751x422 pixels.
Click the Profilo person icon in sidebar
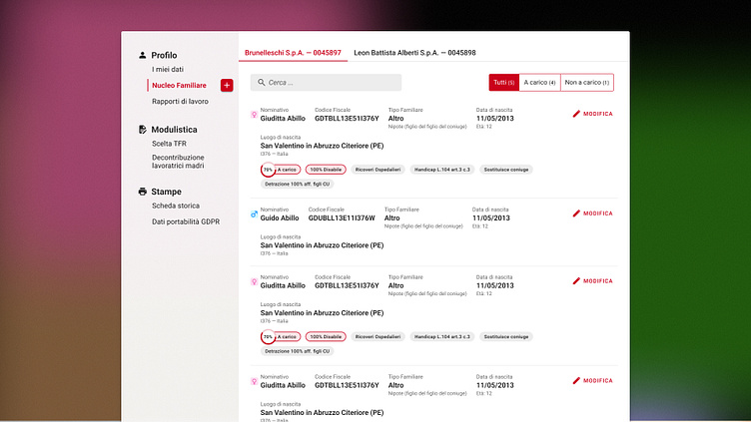(x=142, y=55)
